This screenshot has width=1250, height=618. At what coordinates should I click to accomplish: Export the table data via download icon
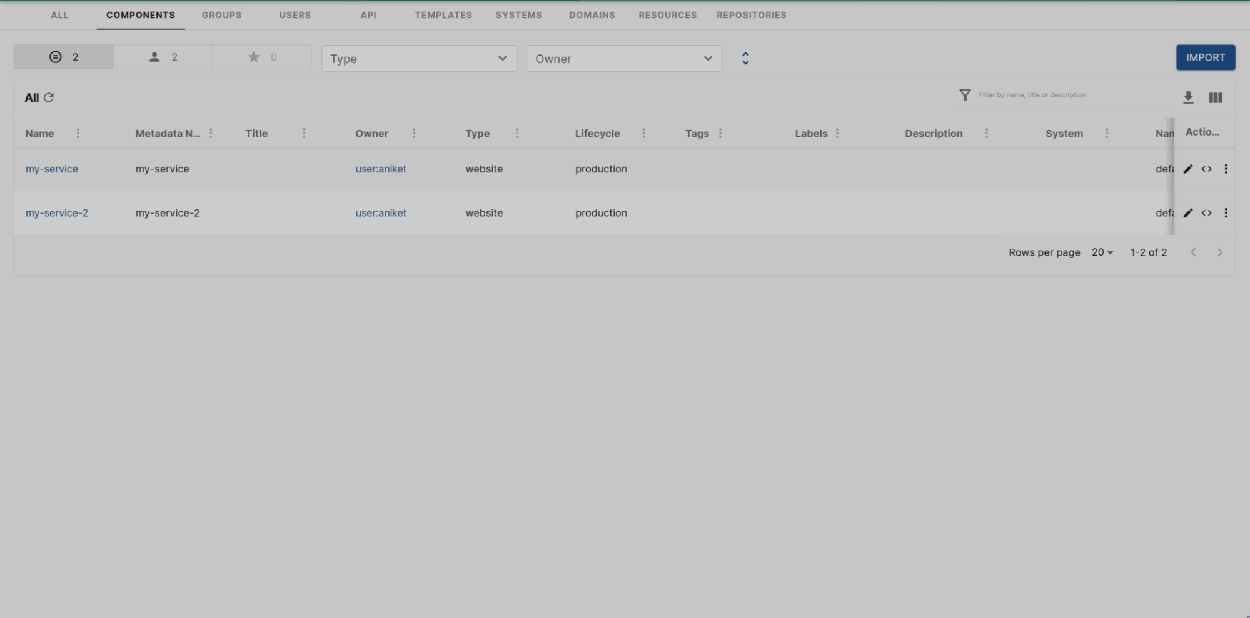click(x=1187, y=97)
